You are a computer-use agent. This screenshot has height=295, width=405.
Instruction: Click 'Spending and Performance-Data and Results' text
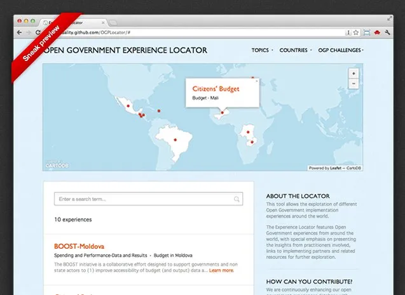point(100,255)
